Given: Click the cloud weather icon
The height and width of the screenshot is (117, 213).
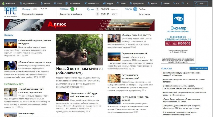Looking at the screenshot, I should point(35,9).
